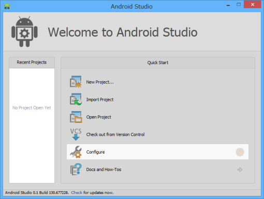264x199 pixels.
Task: Click the Recent Projects header
Action: tap(32, 63)
